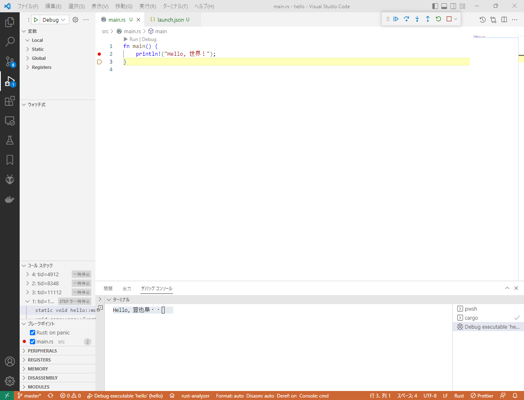Viewport: 524px width, 400px height.
Task: Open launch.json via the gear icon
Action: pos(75,20)
